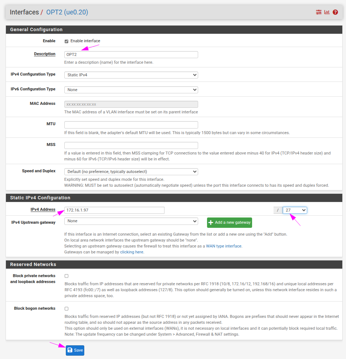Go to Interfaces breadcrumb
Viewport: 346px width, 359px height.
pyautogui.click(x=24, y=12)
